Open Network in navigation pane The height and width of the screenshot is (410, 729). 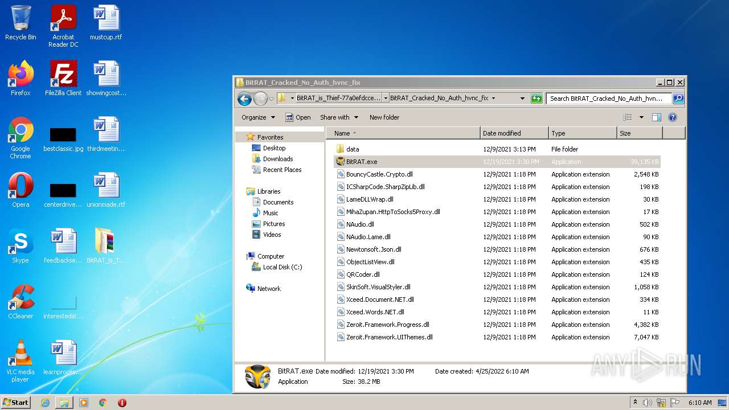coord(269,289)
